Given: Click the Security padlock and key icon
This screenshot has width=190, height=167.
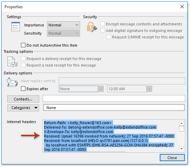Looking at the screenshot, I should point(92,27).
